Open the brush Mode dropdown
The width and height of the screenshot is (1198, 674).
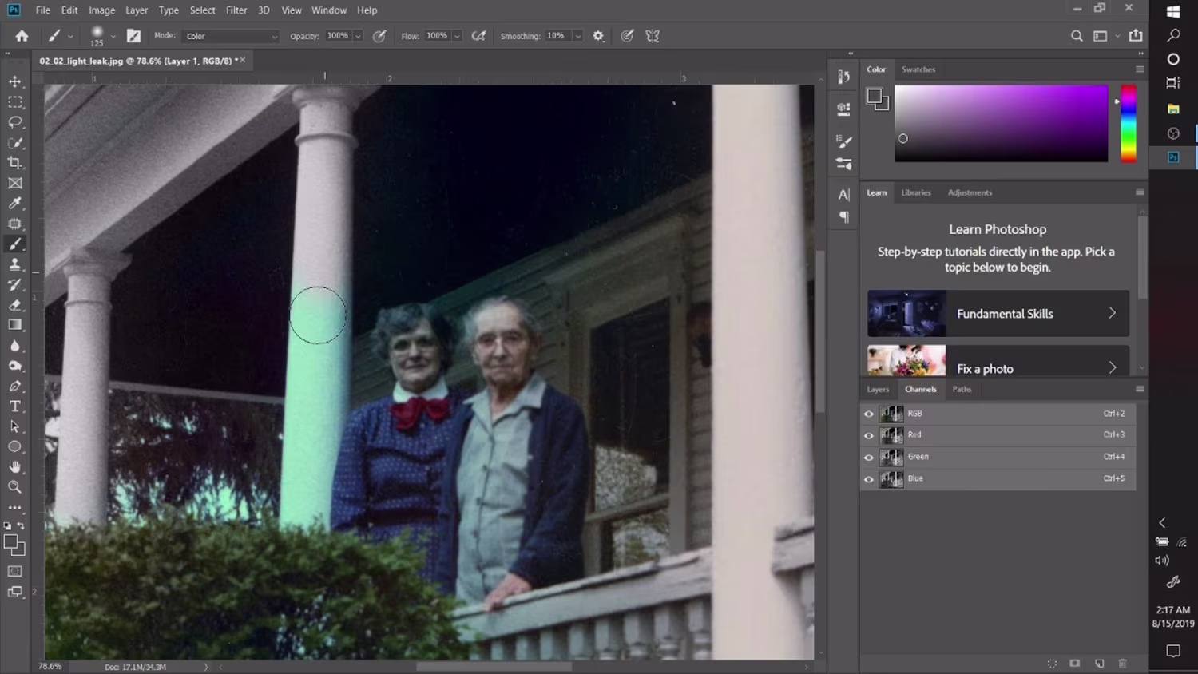(231, 36)
